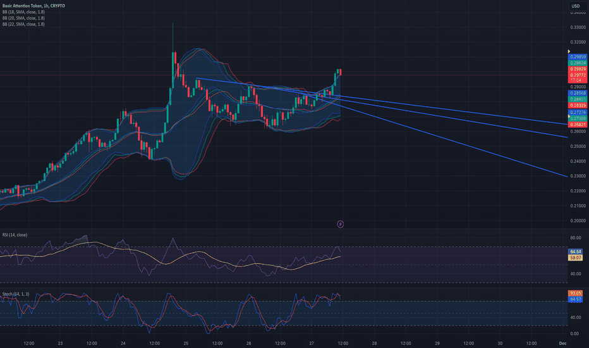Click date label 27 on time axis
The width and height of the screenshot is (589, 348).
[x=312, y=343]
